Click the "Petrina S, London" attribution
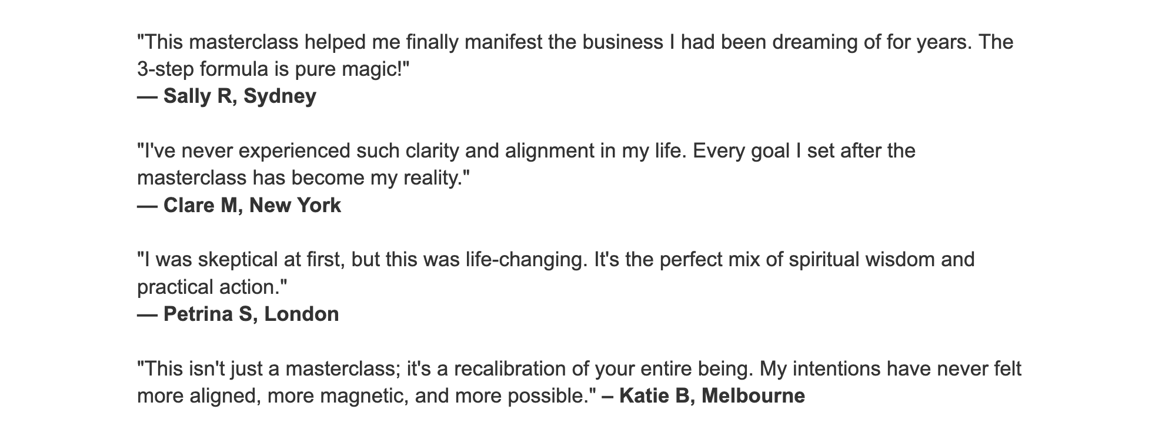This screenshot has height=429, width=1162. click(x=251, y=314)
